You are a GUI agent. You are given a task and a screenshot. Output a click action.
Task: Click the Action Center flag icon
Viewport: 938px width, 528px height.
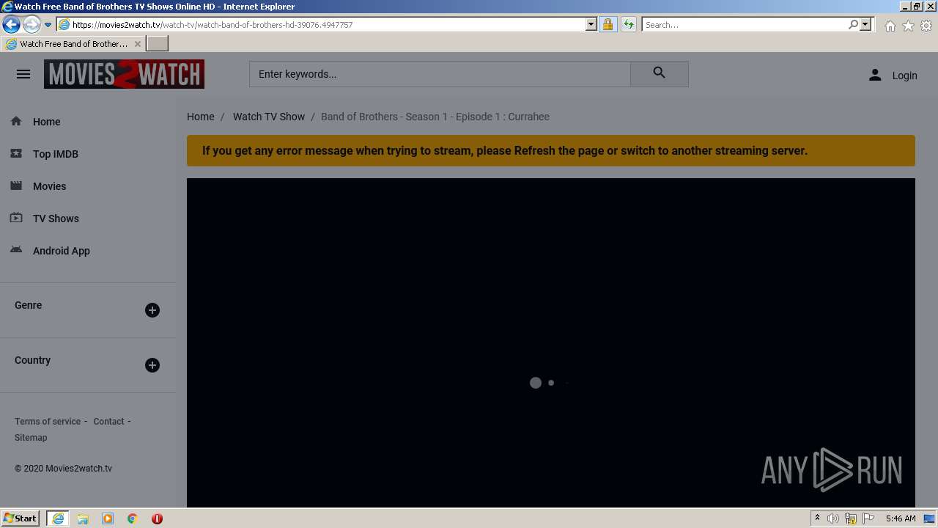click(868, 518)
